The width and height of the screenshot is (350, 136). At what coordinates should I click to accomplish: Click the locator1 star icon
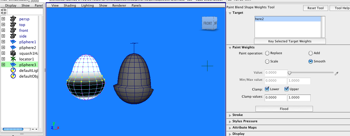[13, 59]
